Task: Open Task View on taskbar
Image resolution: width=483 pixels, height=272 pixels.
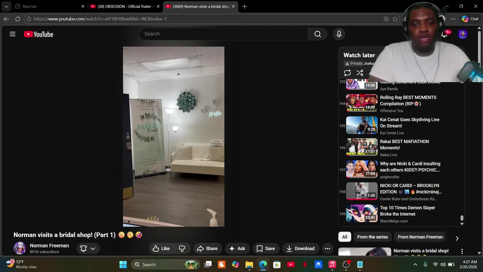Action: click(x=208, y=264)
